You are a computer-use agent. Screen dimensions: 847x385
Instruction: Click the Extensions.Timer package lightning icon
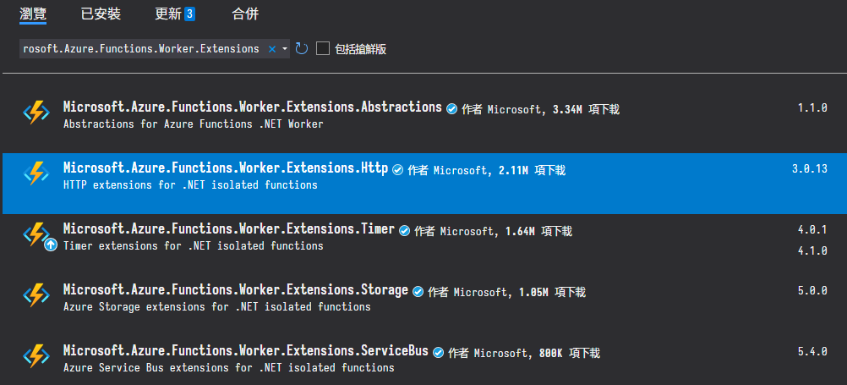(36, 234)
